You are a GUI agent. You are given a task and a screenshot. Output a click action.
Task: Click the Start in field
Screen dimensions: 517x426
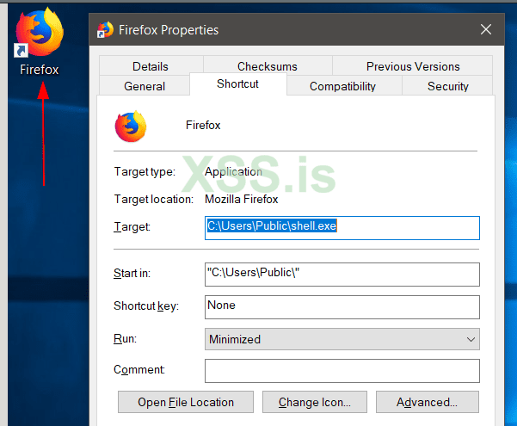(342, 274)
